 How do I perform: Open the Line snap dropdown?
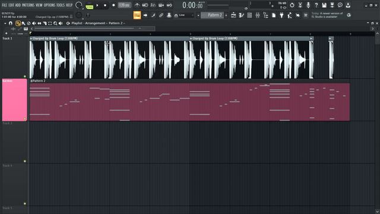pos(186,15)
